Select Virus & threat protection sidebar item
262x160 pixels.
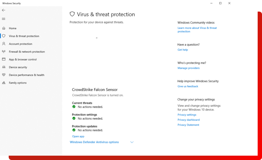[x=24, y=36]
